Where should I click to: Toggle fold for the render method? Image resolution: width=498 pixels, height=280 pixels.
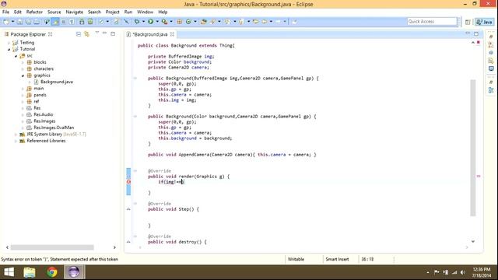pos(135,171)
